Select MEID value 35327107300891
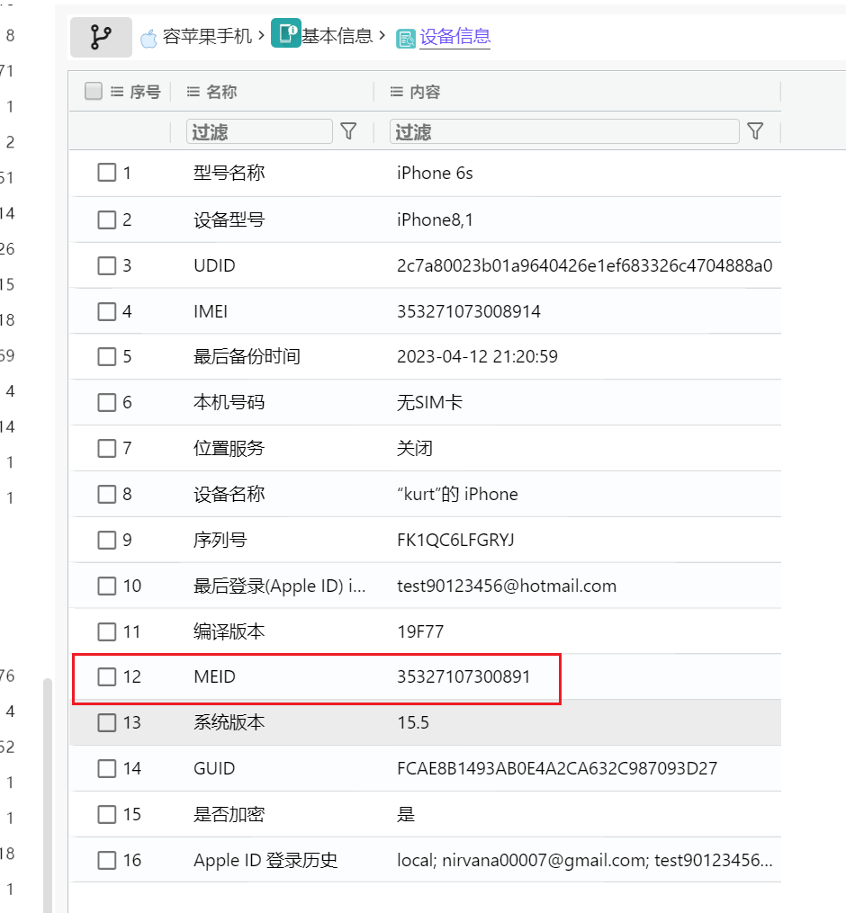The image size is (846, 913). (x=463, y=676)
